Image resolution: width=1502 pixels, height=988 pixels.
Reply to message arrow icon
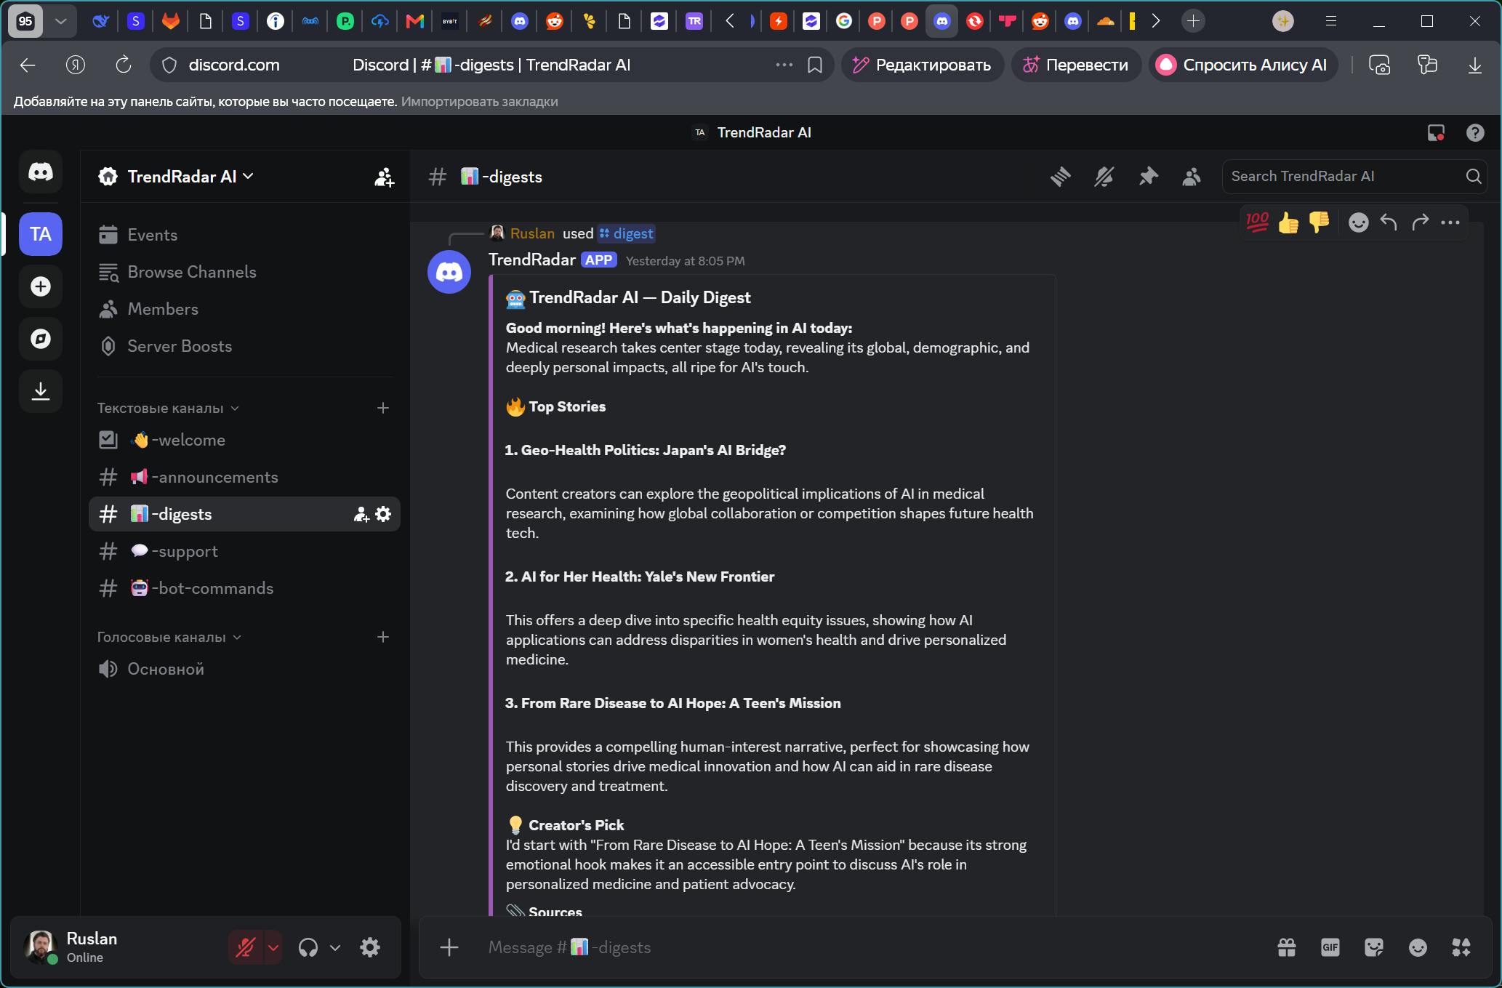(x=1389, y=222)
